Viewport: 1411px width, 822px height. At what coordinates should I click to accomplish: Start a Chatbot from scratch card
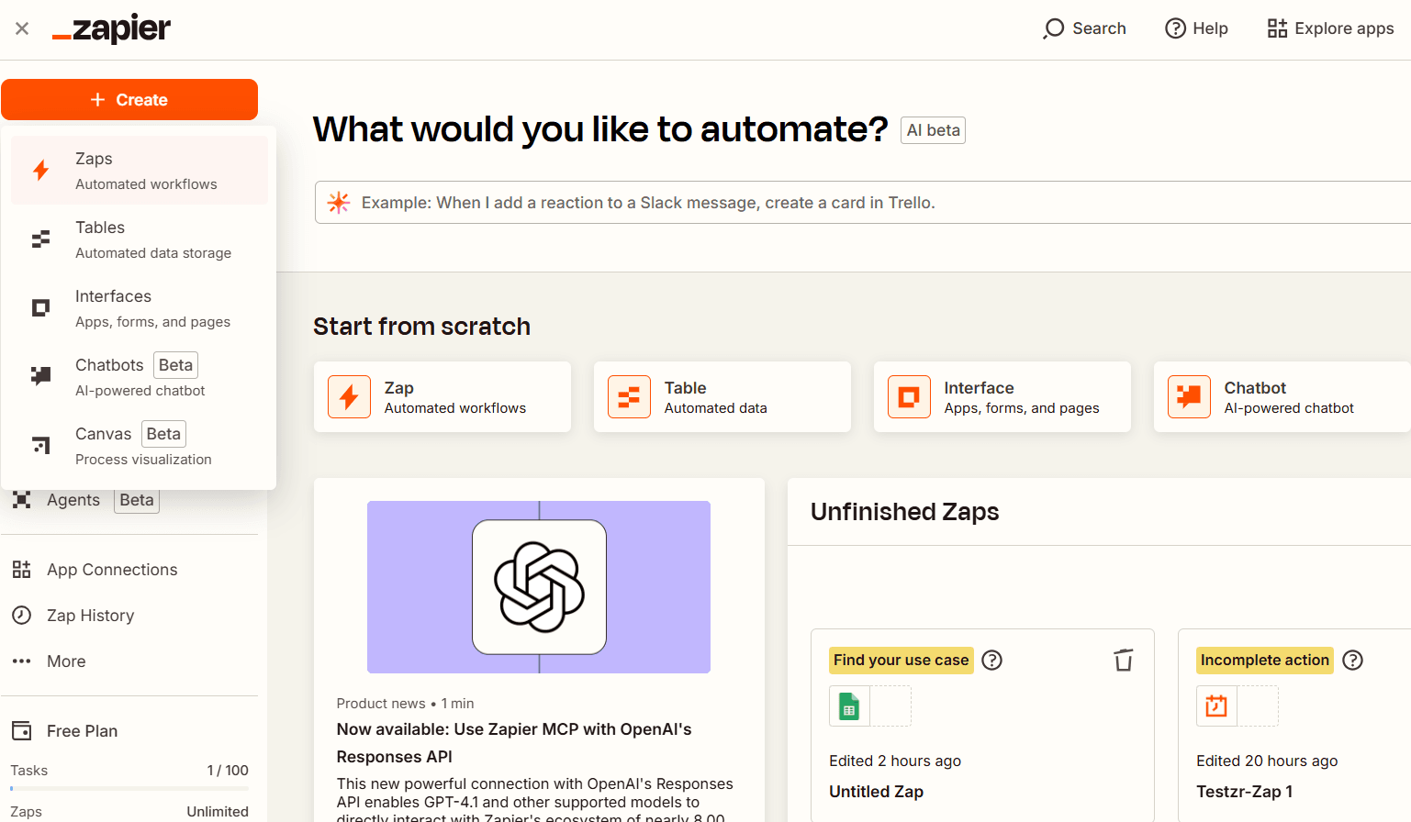pos(1282,396)
